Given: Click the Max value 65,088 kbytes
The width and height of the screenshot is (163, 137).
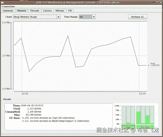Looking at the screenshot, I should coord(34,115).
